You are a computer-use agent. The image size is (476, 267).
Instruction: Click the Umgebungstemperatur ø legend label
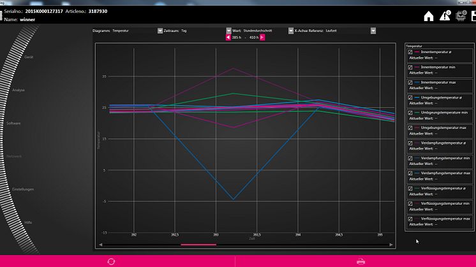point(442,97)
